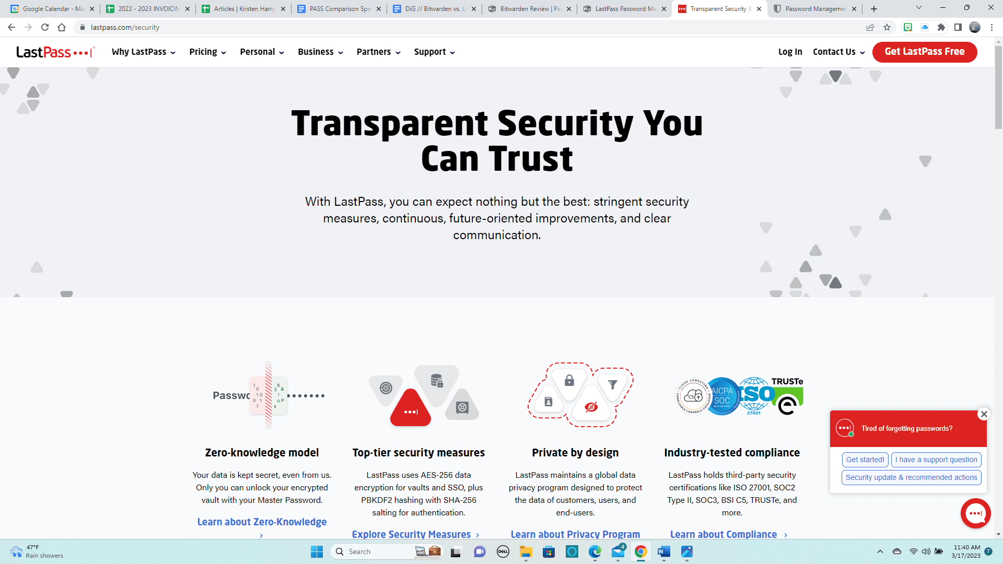Open the green smiley extension

(x=908, y=27)
